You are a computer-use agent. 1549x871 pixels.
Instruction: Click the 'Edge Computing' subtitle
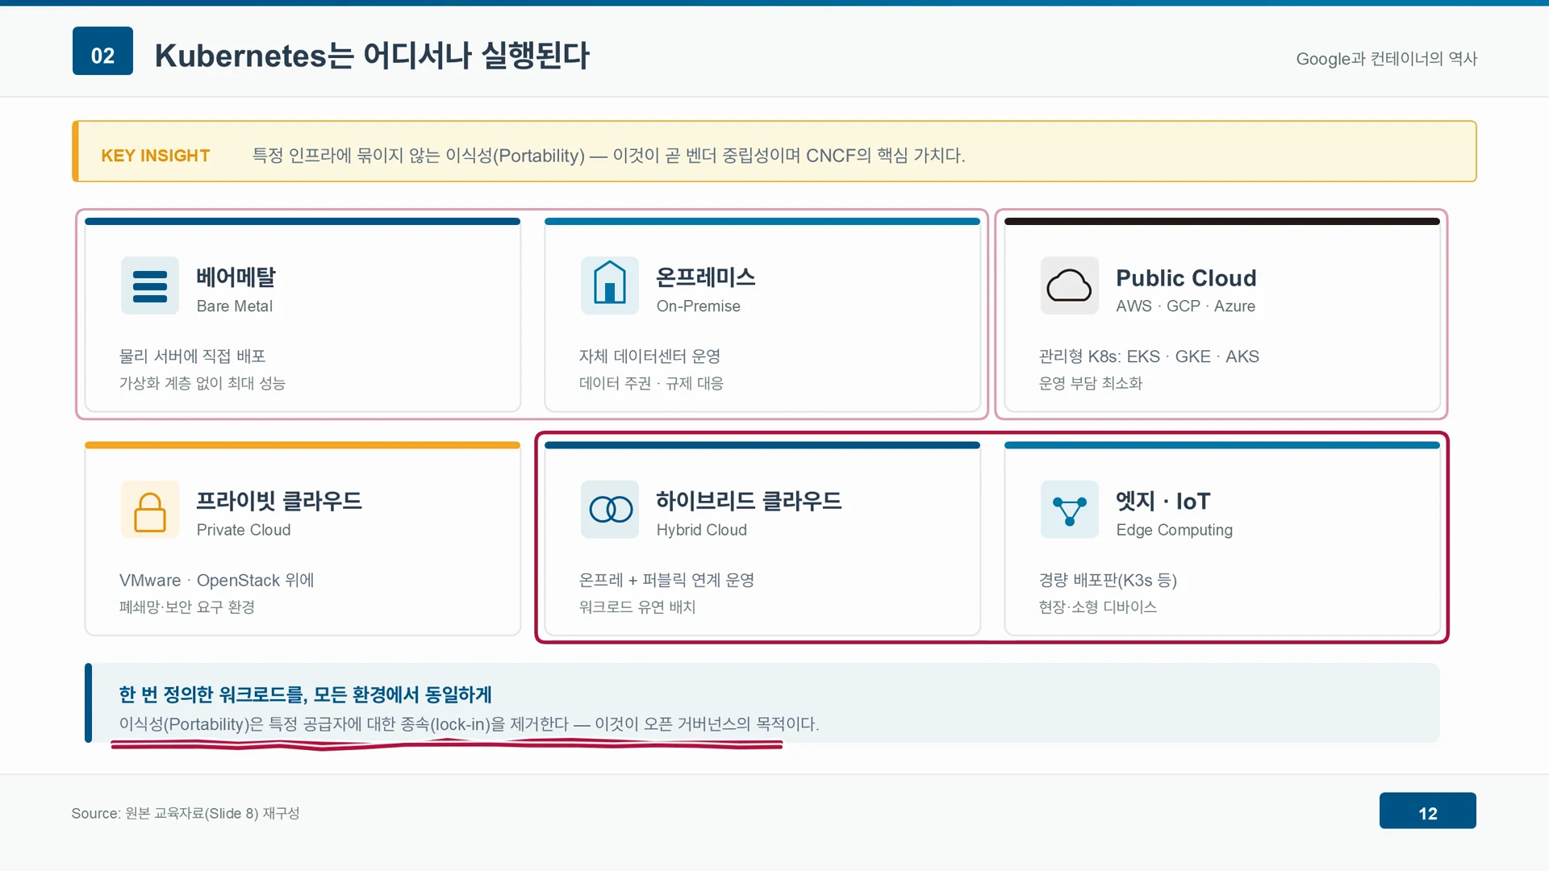tap(1175, 530)
